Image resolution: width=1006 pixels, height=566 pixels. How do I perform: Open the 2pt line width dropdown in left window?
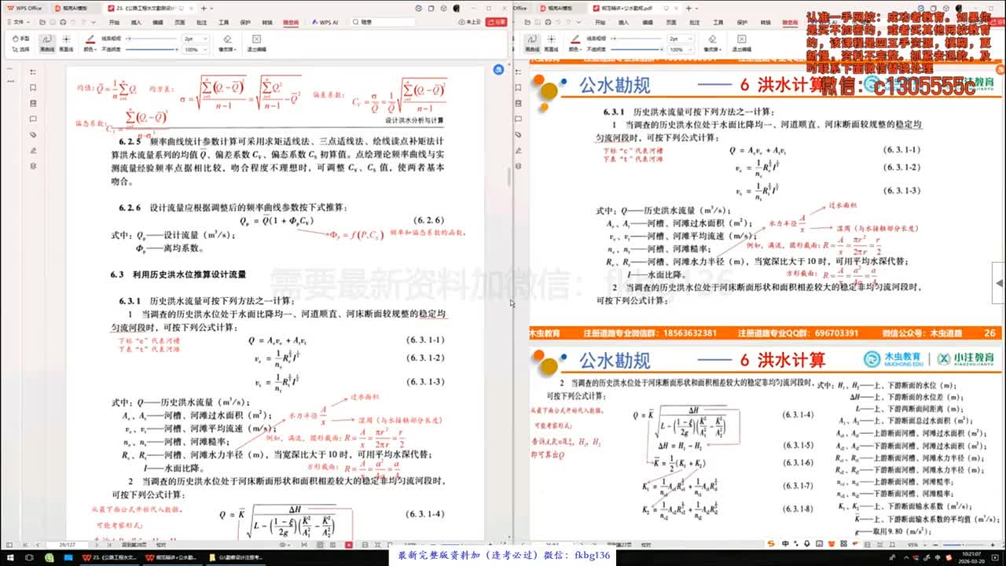tap(196, 38)
